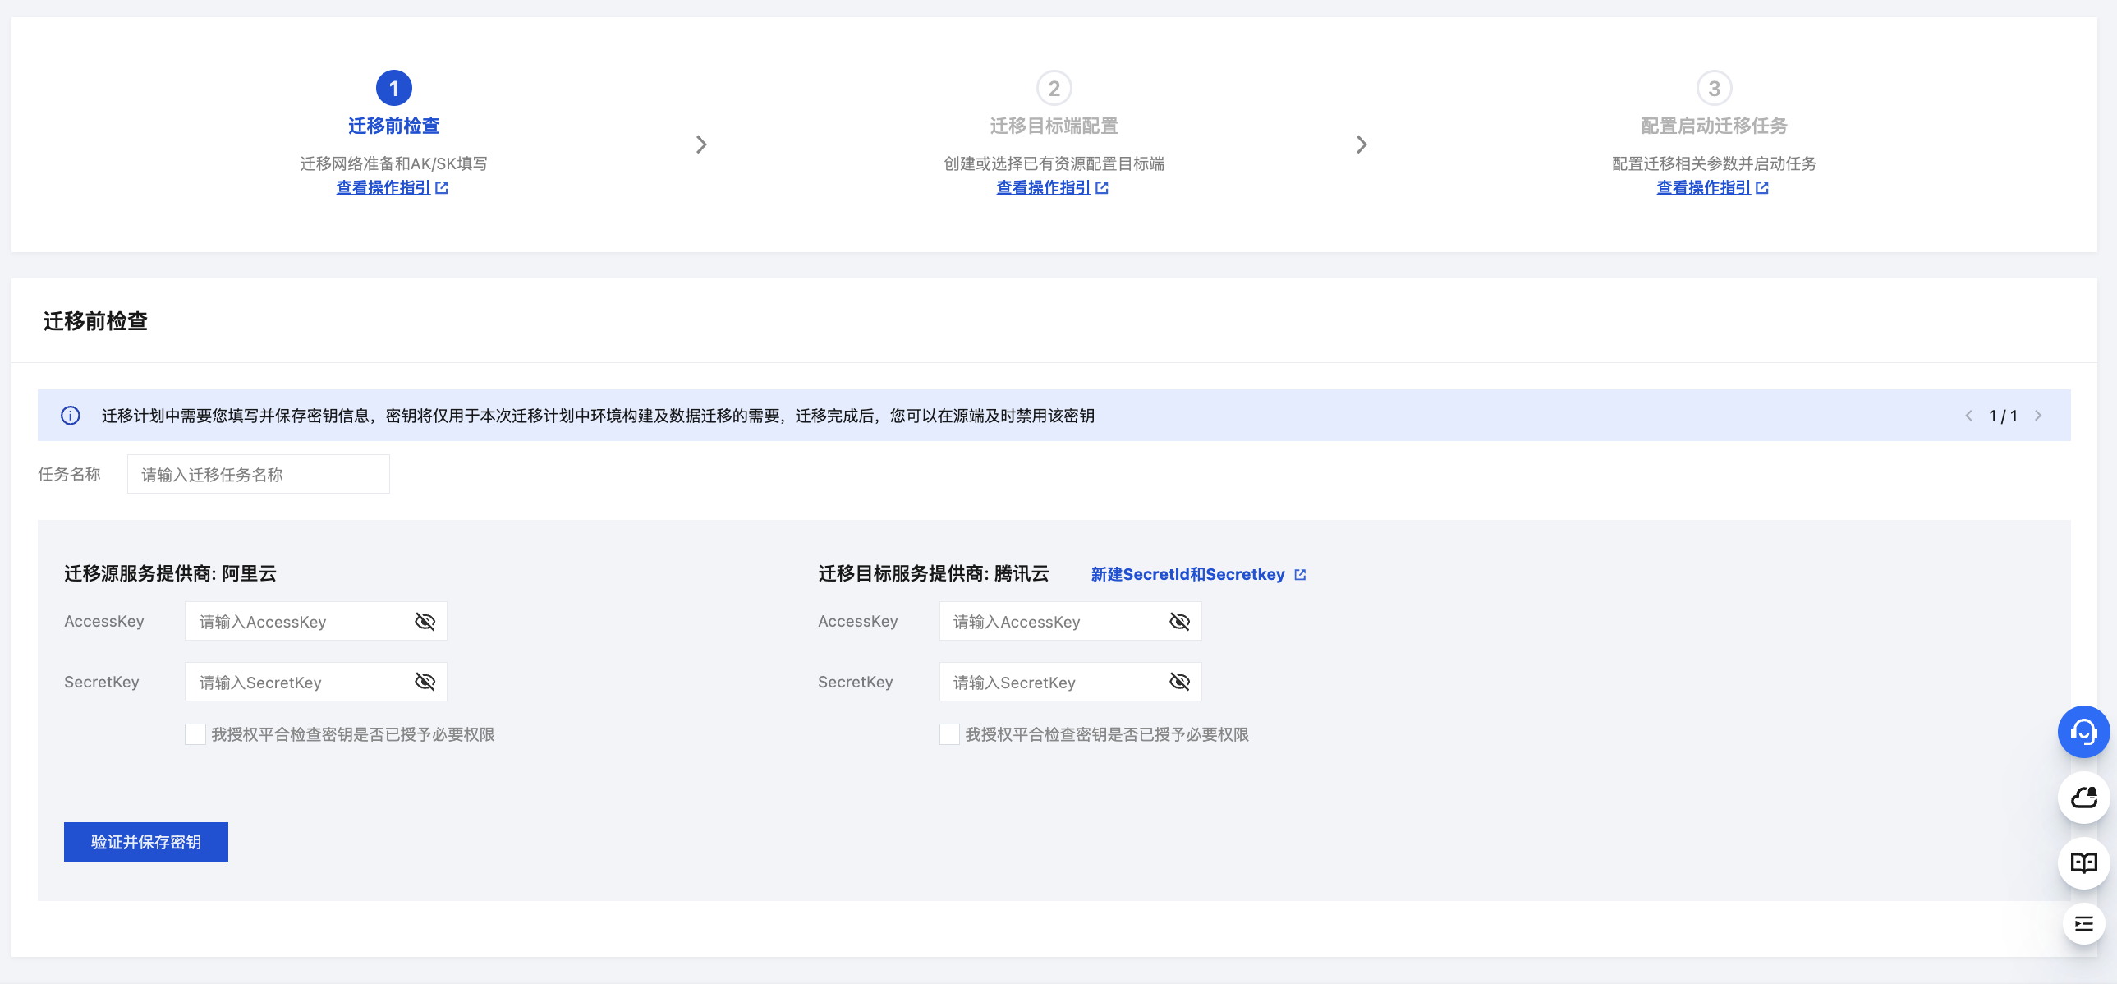Go to previous notice with left chevron
Viewport: 2117px width, 984px height.
[1968, 415]
